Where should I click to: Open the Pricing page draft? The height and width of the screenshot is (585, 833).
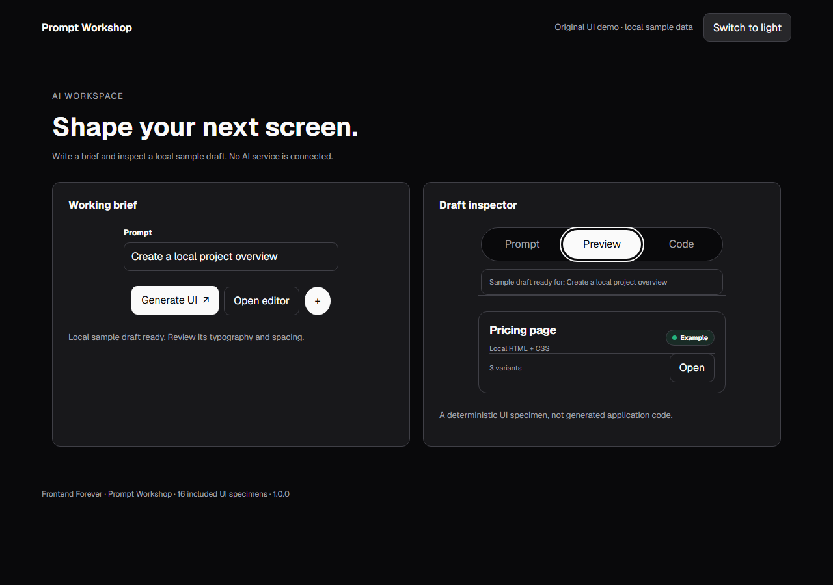[692, 368]
